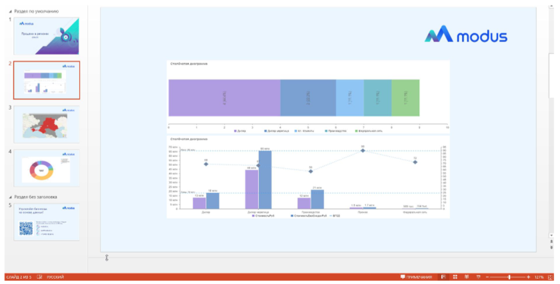Screen dimensions: 560x284
Task: Click the modus logo on the slide
Action: 467,37
